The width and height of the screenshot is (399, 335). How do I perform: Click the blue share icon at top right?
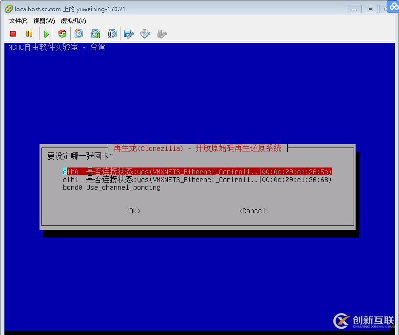pyautogui.click(x=393, y=7)
